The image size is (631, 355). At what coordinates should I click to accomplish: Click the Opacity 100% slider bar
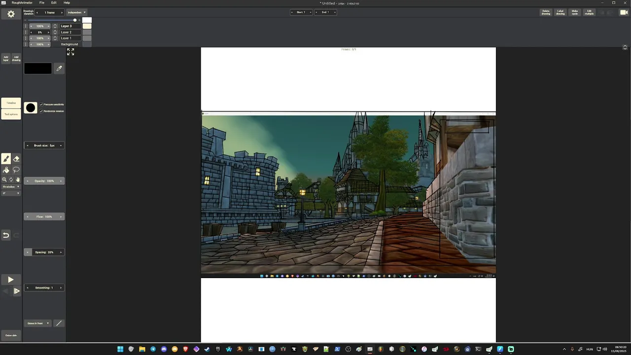(x=44, y=181)
